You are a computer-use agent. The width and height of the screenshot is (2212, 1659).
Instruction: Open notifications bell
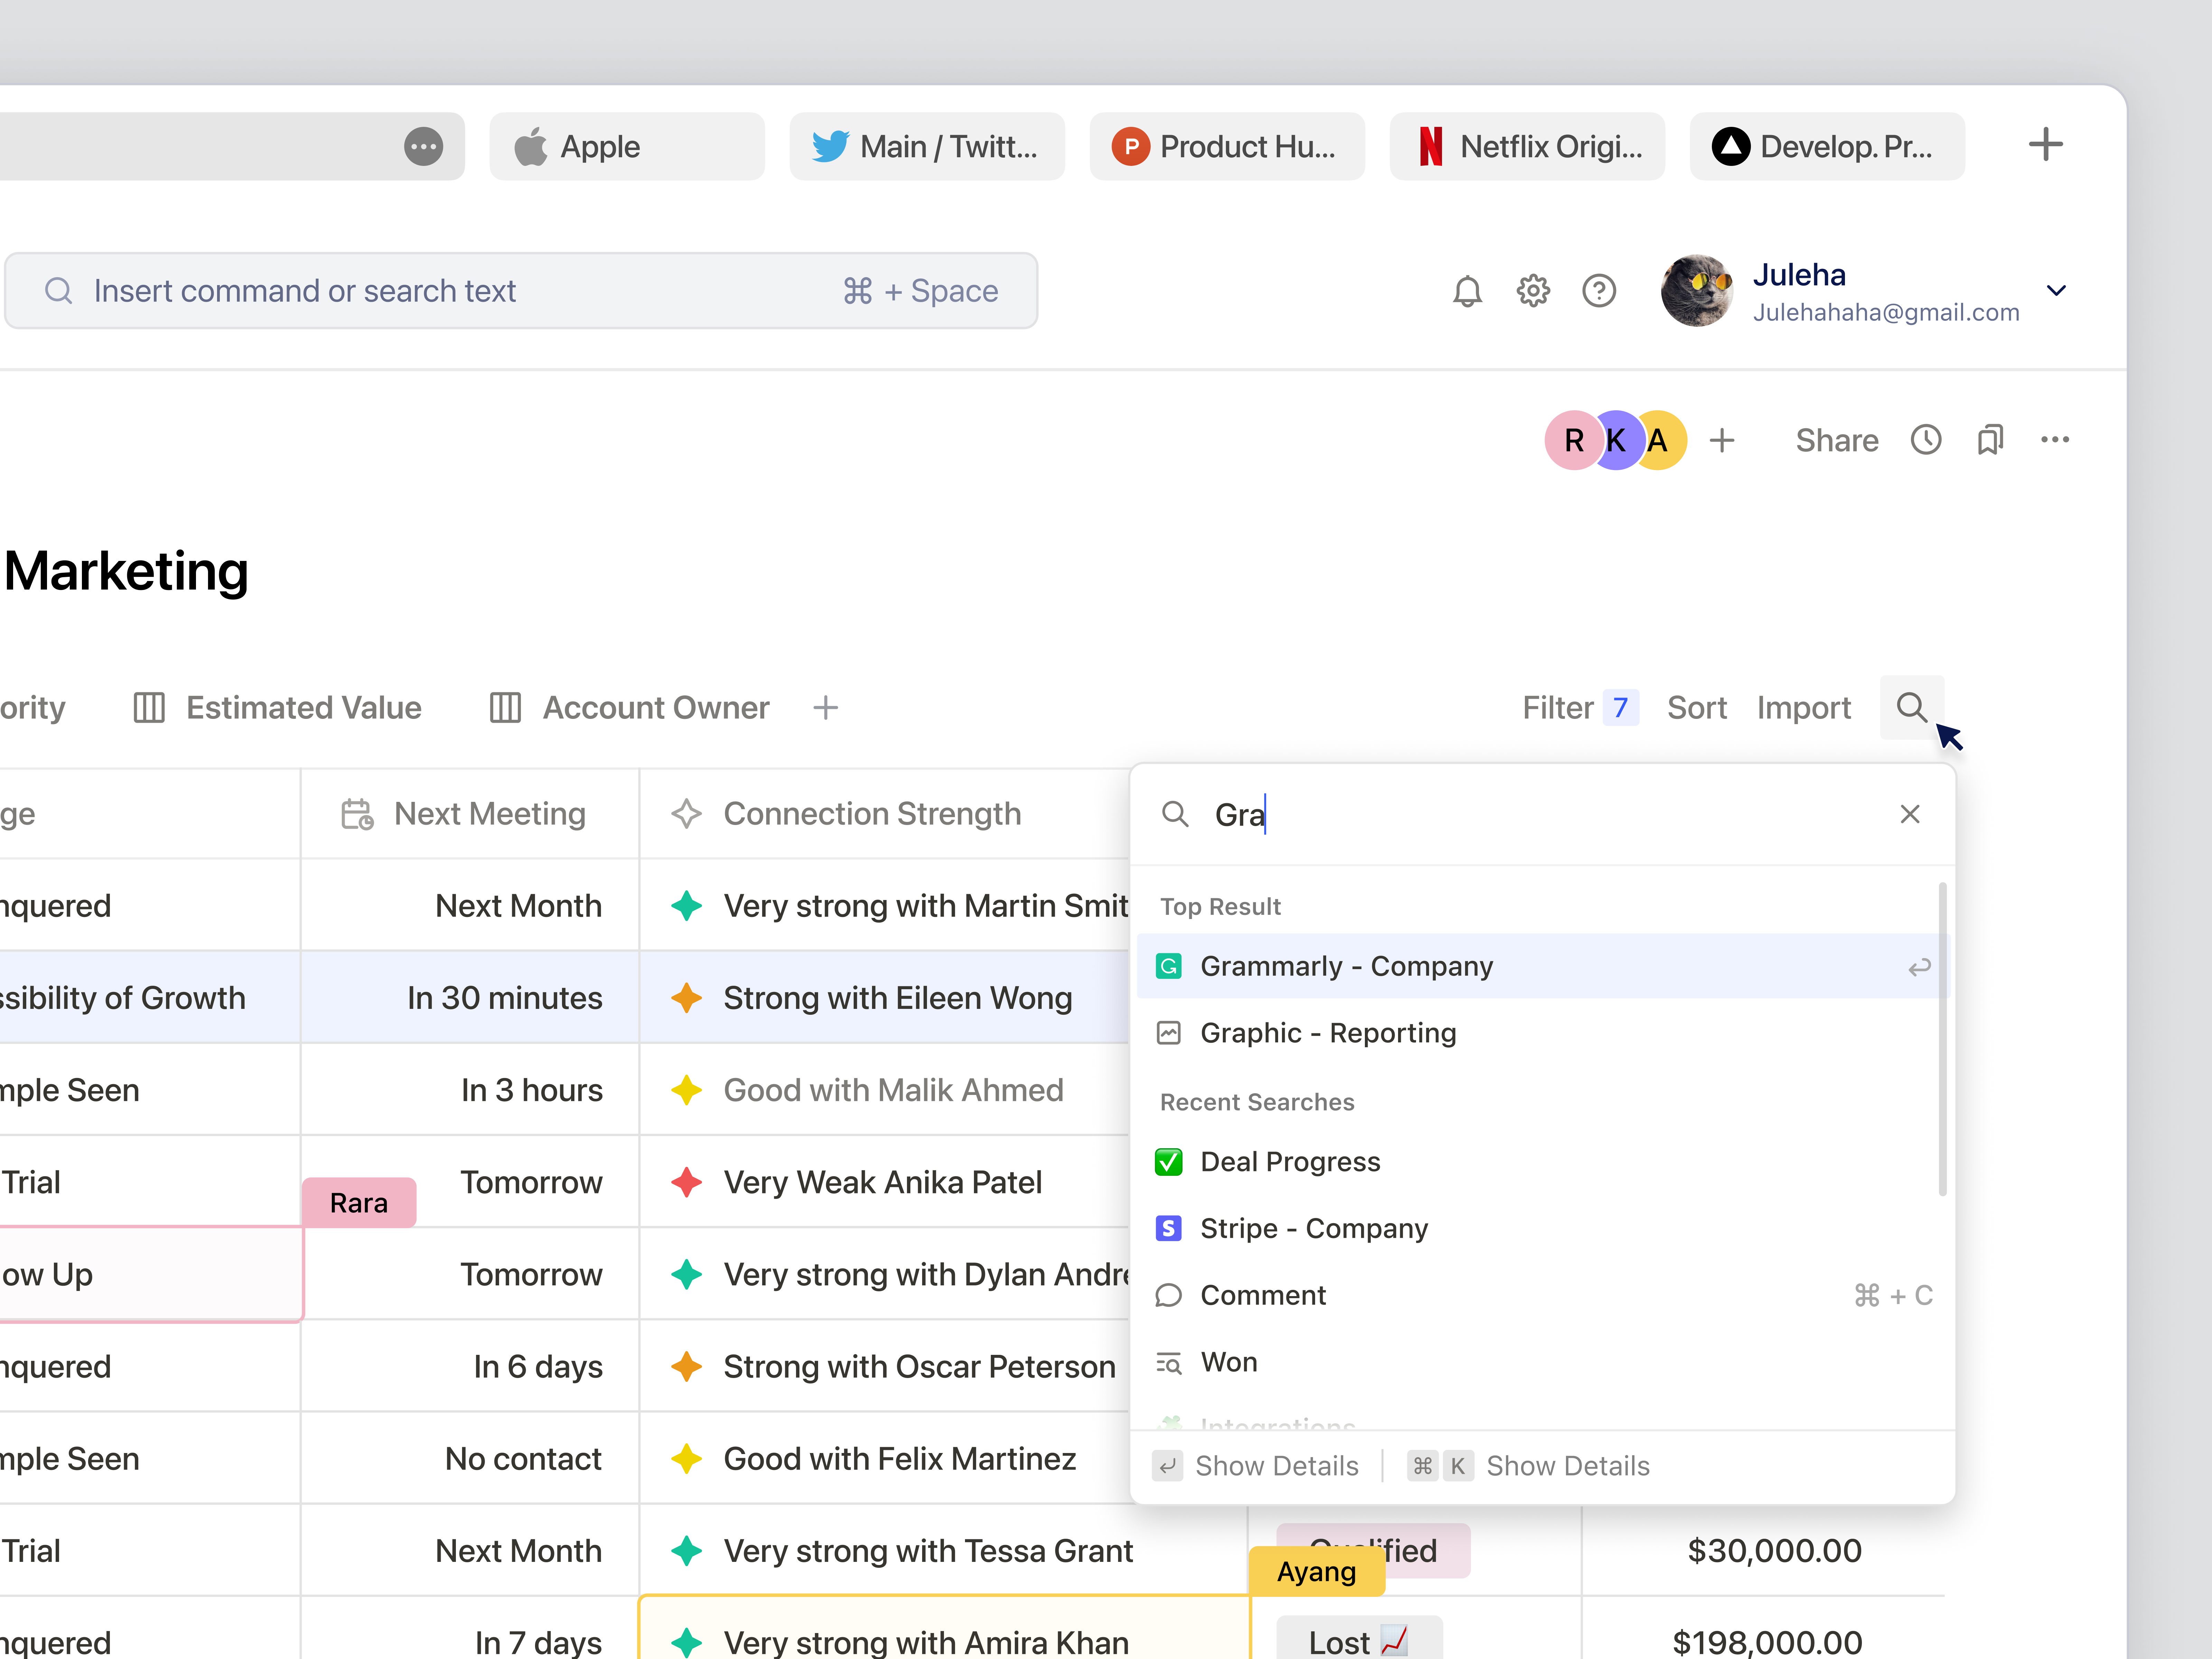[1467, 291]
